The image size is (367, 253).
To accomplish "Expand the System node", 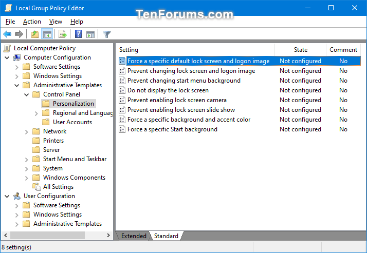I will (26, 169).
